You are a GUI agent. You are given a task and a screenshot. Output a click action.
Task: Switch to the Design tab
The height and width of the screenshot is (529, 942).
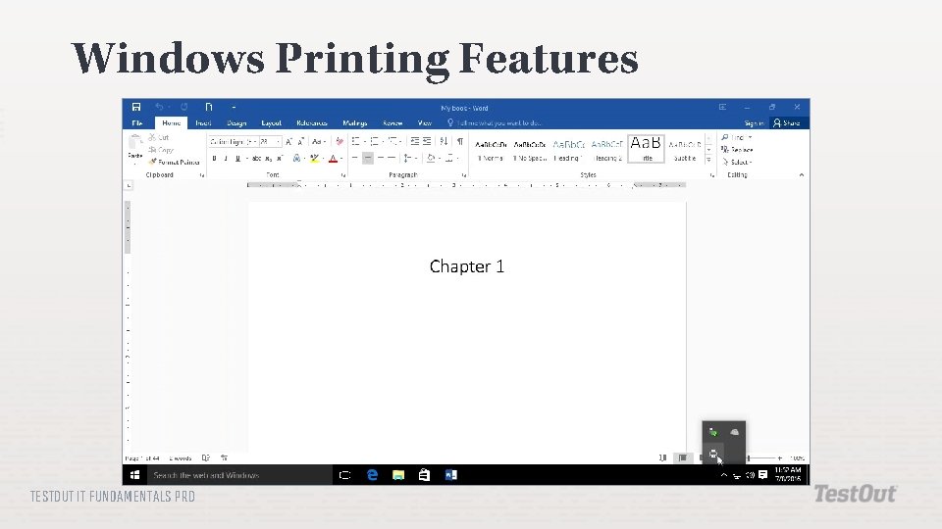point(236,123)
